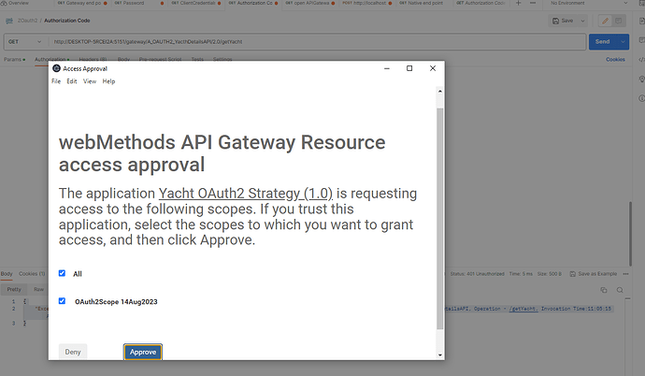Click the dialog scrollbar up arrow
Screen dimensions: 645x376
pyautogui.click(x=440, y=91)
